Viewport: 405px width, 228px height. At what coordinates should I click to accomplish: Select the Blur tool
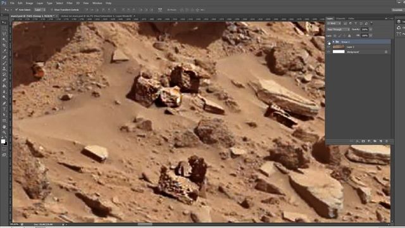point(4,91)
